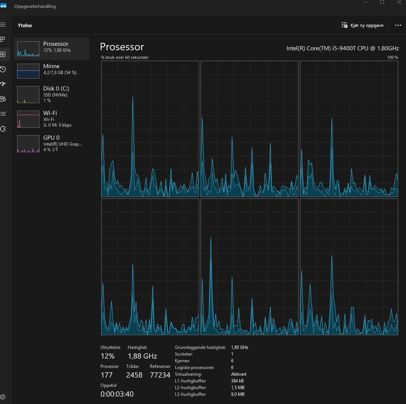
Task: Select Prosessor in the performance list
Action: click(x=51, y=49)
